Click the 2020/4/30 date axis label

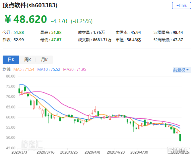coord(139,152)
